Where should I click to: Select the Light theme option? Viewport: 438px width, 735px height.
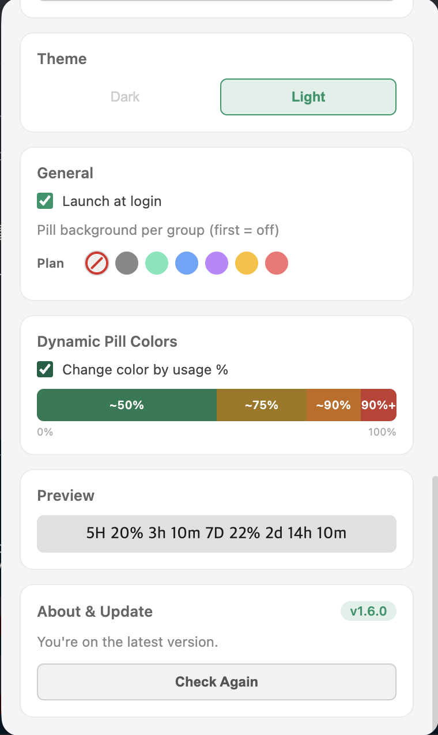308,97
